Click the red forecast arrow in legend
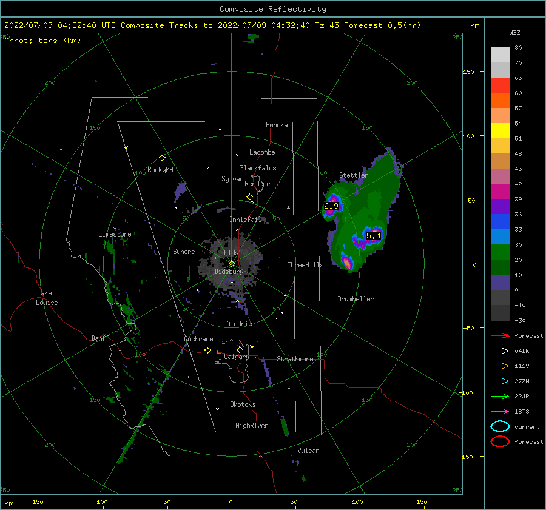This screenshot has width=546, height=510. point(500,335)
